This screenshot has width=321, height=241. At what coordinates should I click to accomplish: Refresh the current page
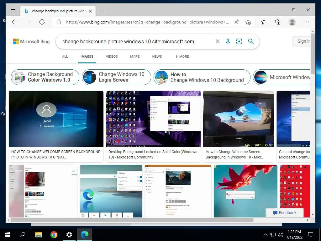[42, 22]
